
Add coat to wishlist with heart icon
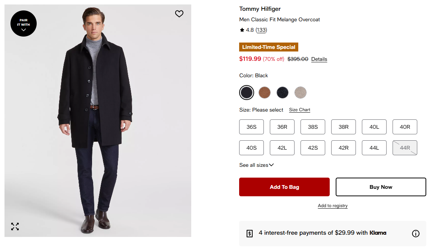(179, 14)
